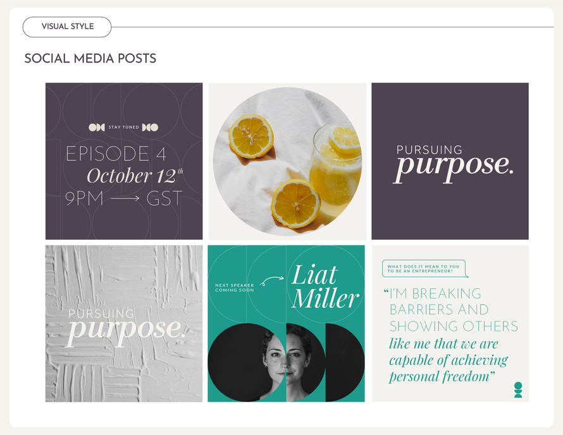Click the SOCIAL MEDIA POSTS heading

pos(90,59)
